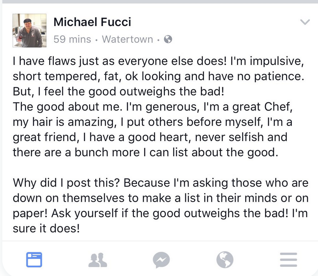Expand the post options chevron
Image resolution: width=318 pixels, height=276 pixels.
point(305,23)
